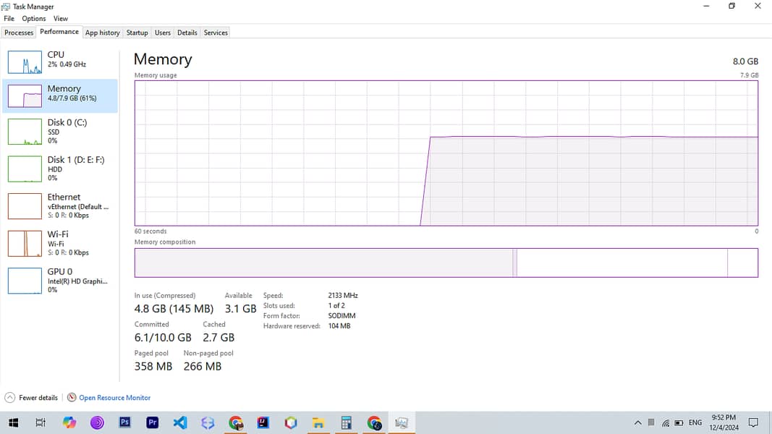View the Wi-Fi throughput graph
The image size is (772, 434).
[x=25, y=243]
